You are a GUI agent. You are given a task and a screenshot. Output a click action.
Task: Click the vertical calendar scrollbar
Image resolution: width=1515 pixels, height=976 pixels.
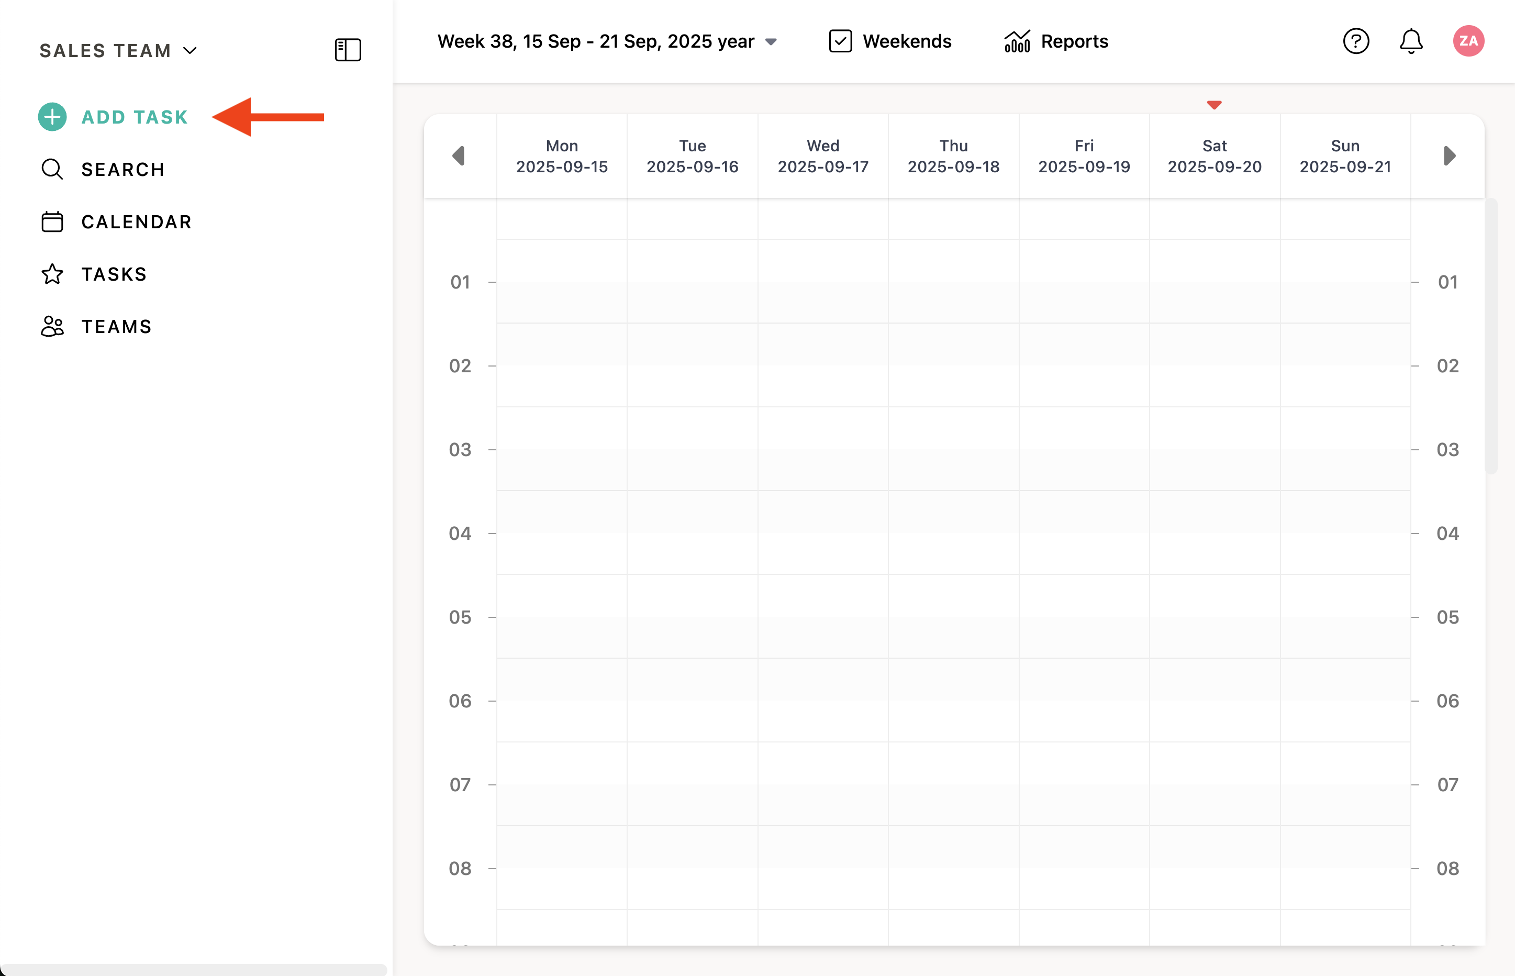click(1490, 336)
